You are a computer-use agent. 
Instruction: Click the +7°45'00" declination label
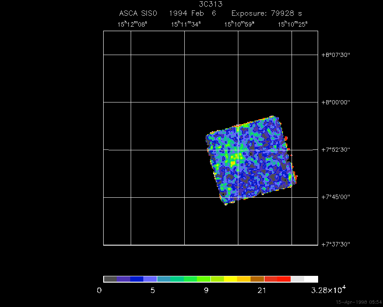point(336,197)
